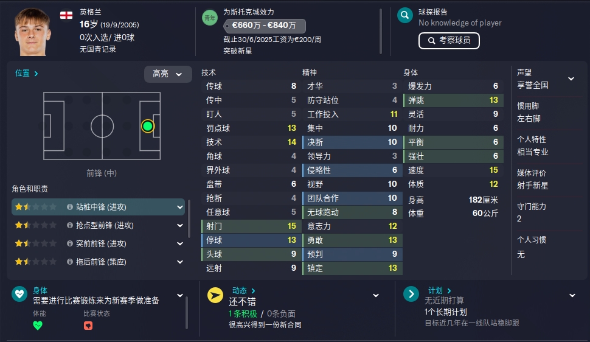590x342 pixels.
Task: Click the roles list scrollbar
Action: (x=189, y=219)
